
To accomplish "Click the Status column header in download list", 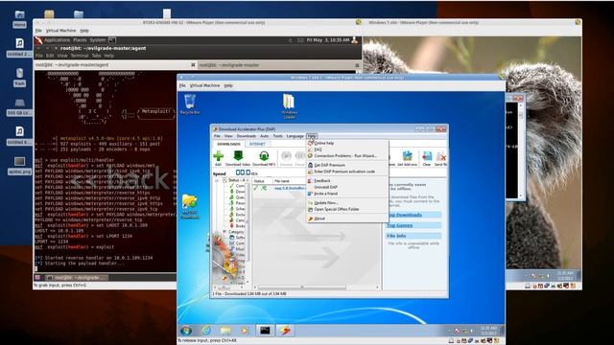I will point(262,181).
